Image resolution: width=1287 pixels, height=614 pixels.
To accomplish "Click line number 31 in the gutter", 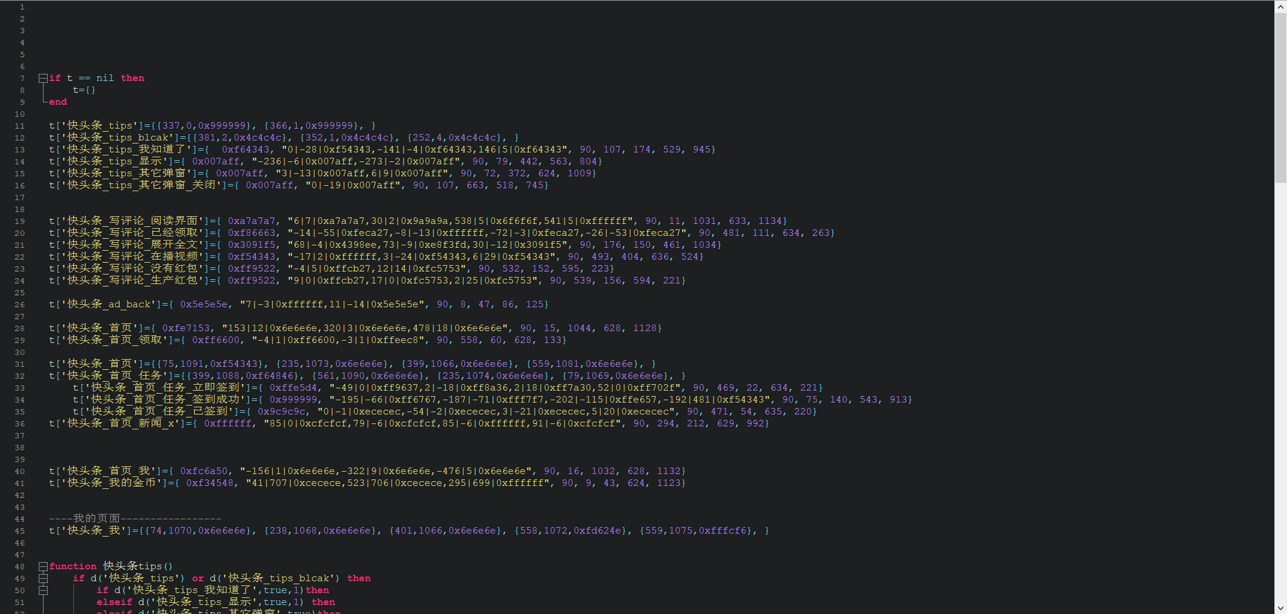I will click(x=20, y=364).
